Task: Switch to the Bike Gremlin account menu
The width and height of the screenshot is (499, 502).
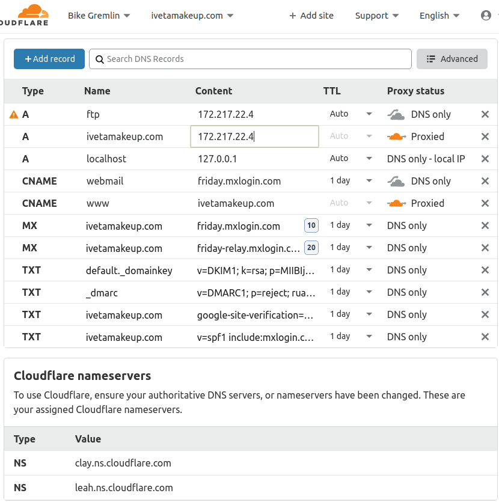Action: point(99,16)
